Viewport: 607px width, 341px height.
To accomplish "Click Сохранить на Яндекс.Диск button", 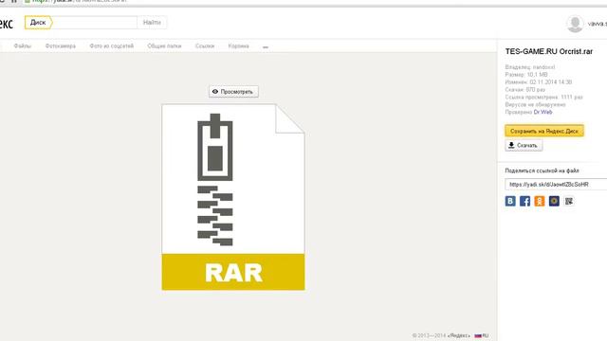I will tap(544, 131).
